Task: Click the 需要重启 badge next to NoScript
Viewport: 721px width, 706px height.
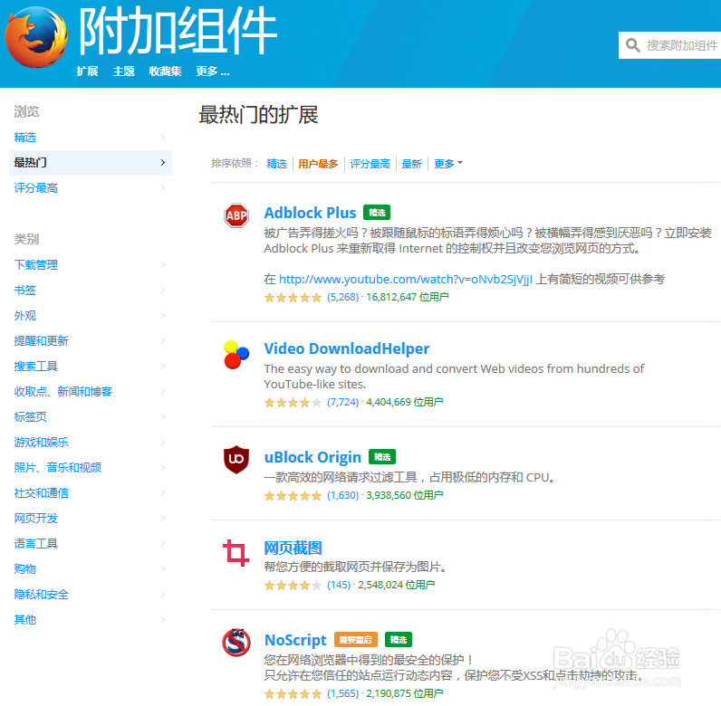Action: coord(355,639)
